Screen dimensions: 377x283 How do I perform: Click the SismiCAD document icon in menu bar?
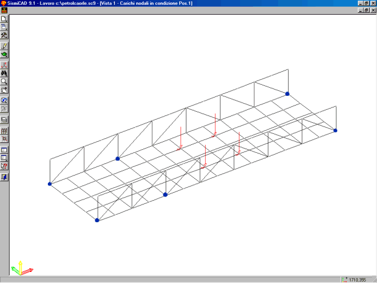tap(4, 10)
